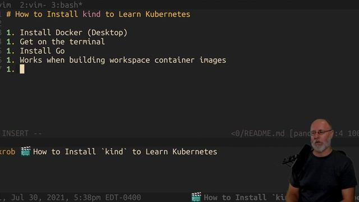Click the line 'Install Docker (Desktop)'
Image resolution: width=359 pixels, height=202 pixels.
click(73, 33)
